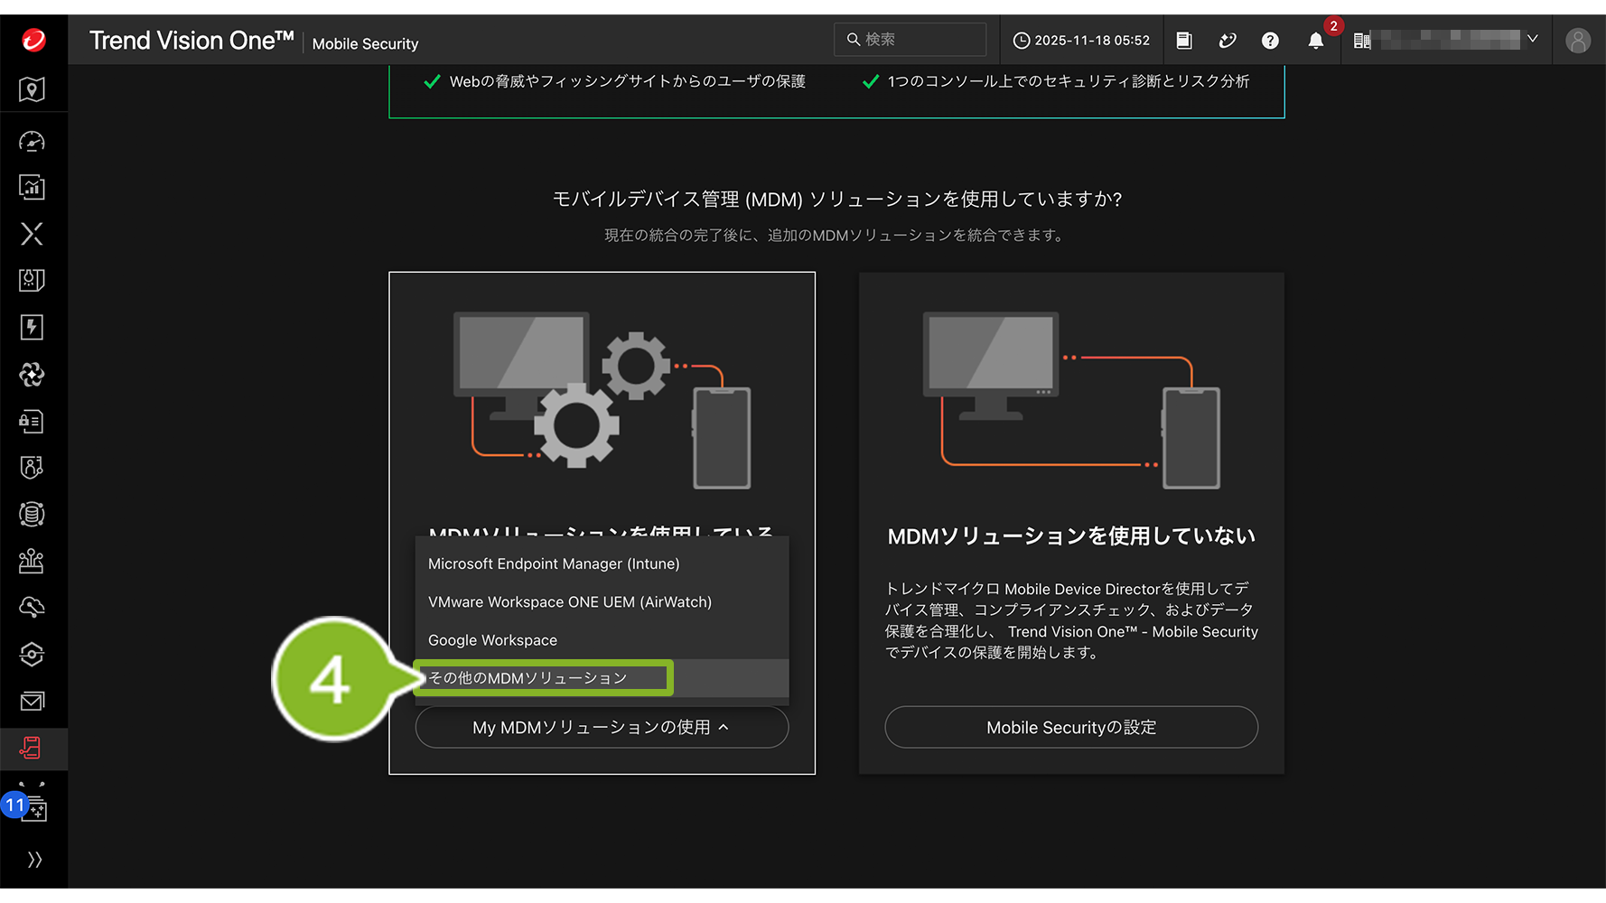Click the Trend Micro logo icon

tap(33, 40)
